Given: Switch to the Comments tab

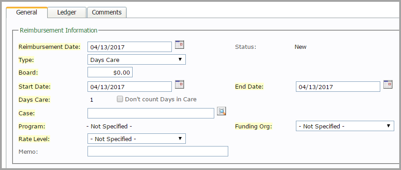Looking at the screenshot, I should click(x=106, y=12).
